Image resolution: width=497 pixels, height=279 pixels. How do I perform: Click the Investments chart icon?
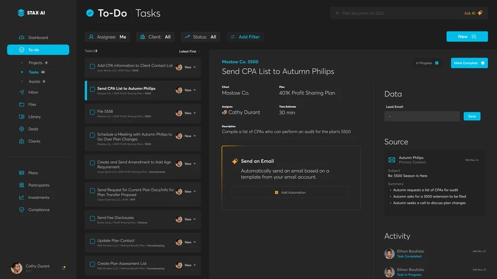click(x=21, y=198)
